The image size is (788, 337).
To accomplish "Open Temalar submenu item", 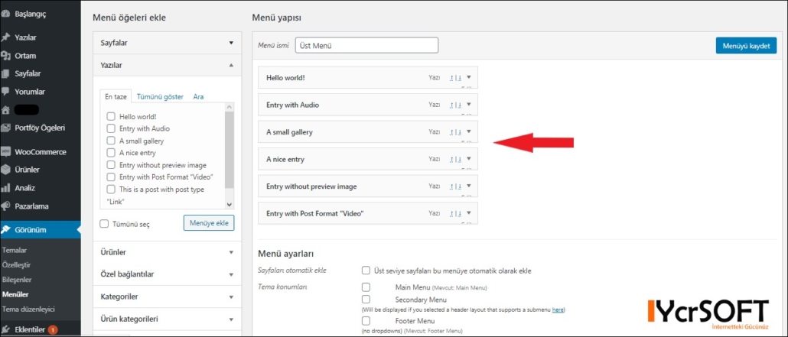I will [x=15, y=250].
